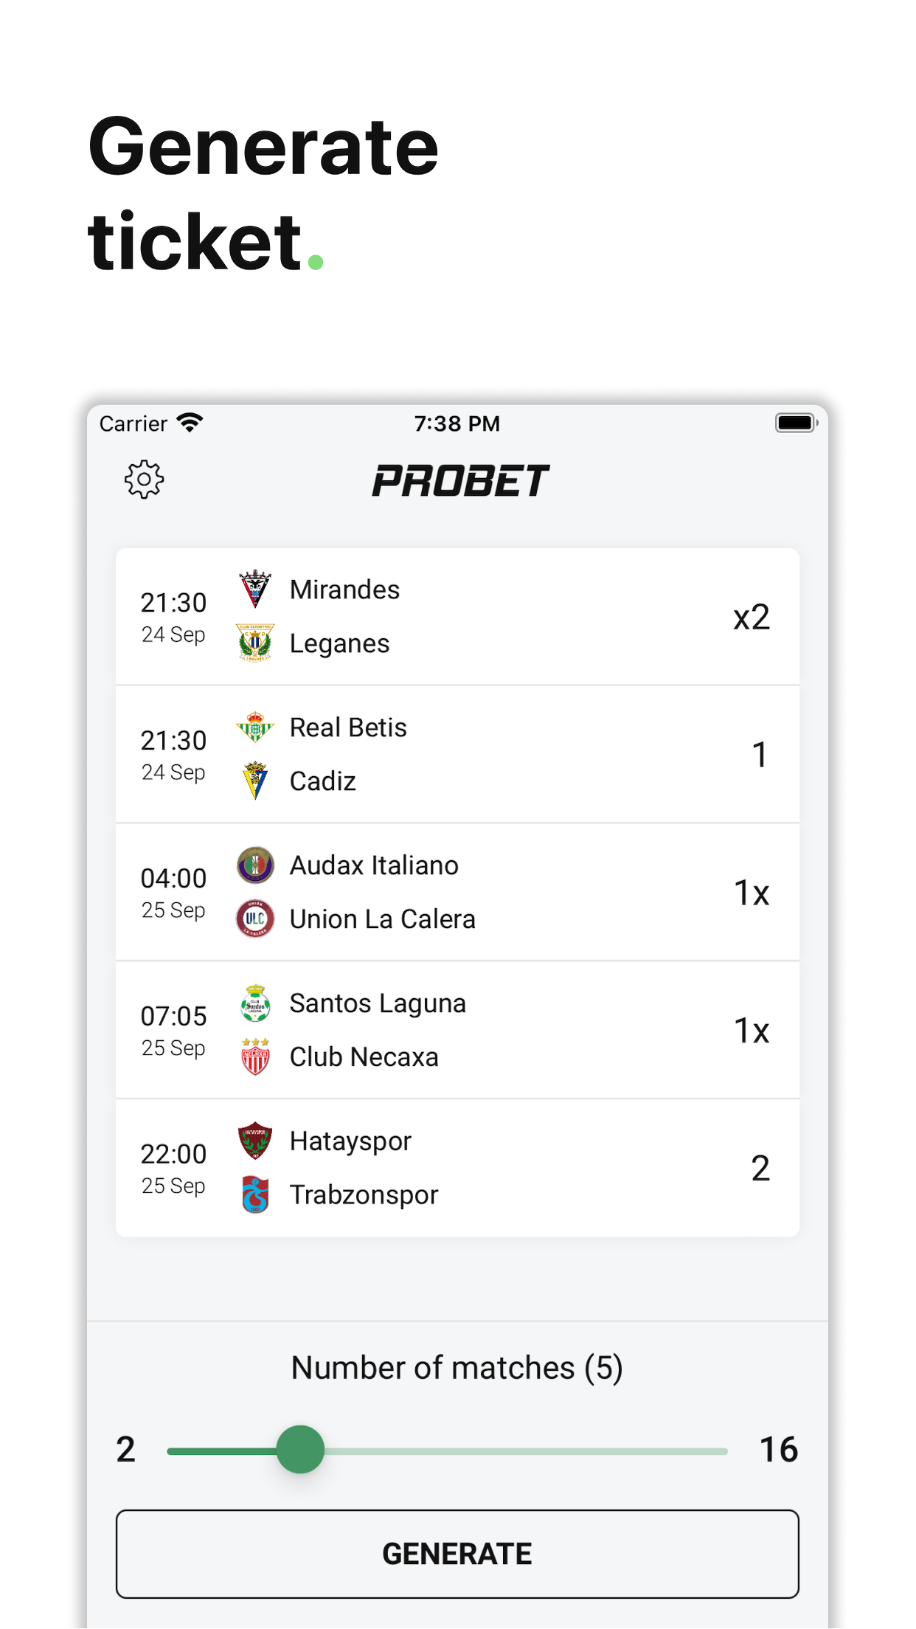Tap the Cadiz club badge

[x=255, y=781]
